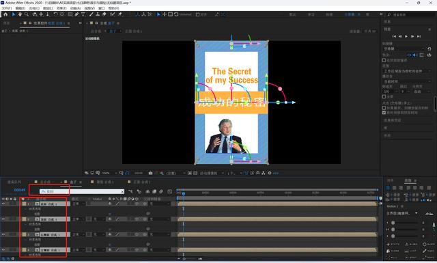This screenshot has width=437, height=263.
Task: Hide layer 4 using its eye icon
Action: (3, 250)
